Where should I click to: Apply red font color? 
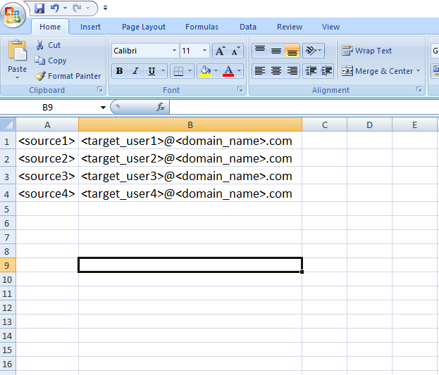coord(228,71)
